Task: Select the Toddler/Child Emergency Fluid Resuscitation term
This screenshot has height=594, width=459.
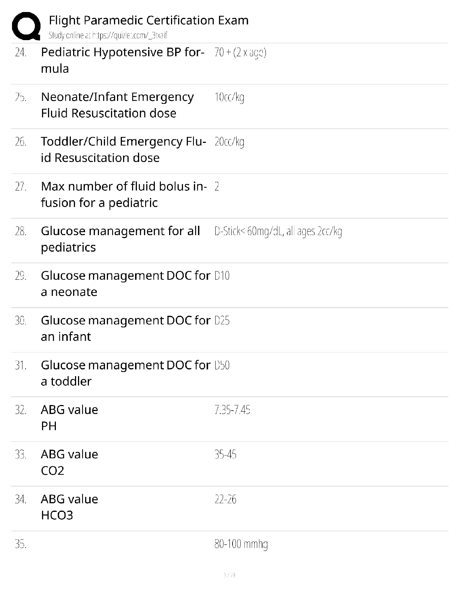Action: pyautogui.click(x=123, y=149)
